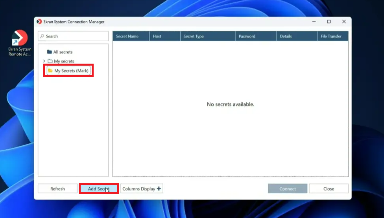Click the Details column header
Viewport: 384px width, 218px height.
pos(286,36)
